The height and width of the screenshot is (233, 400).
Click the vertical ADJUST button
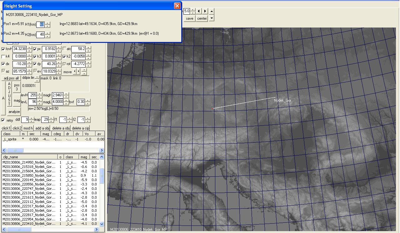tap(9, 94)
